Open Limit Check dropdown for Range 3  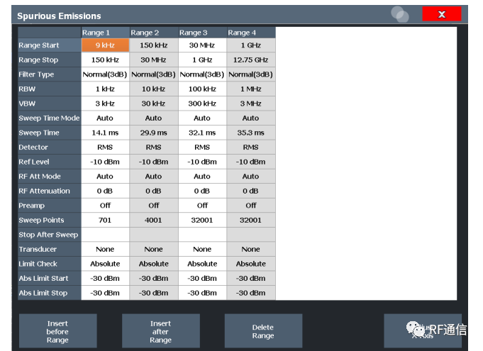(202, 264)
